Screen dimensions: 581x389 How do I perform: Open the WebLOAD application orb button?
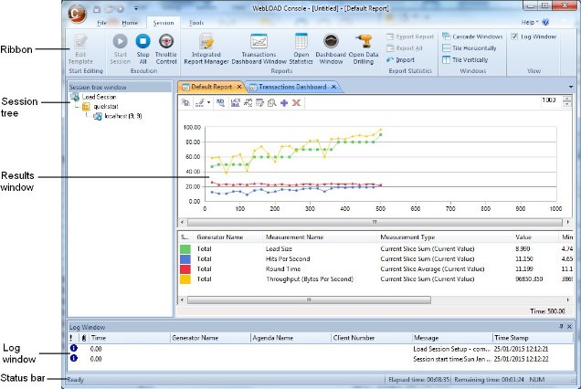point(79,15)
